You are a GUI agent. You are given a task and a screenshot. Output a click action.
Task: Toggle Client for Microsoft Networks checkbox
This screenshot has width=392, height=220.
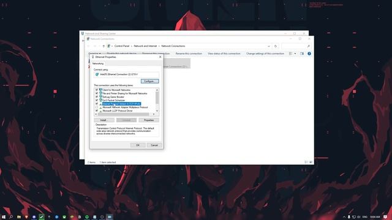point(97,90)
